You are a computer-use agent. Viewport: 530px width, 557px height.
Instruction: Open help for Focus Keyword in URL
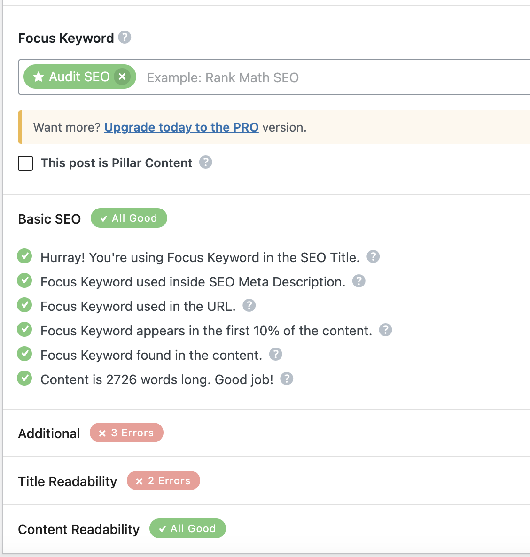point(249,306)
